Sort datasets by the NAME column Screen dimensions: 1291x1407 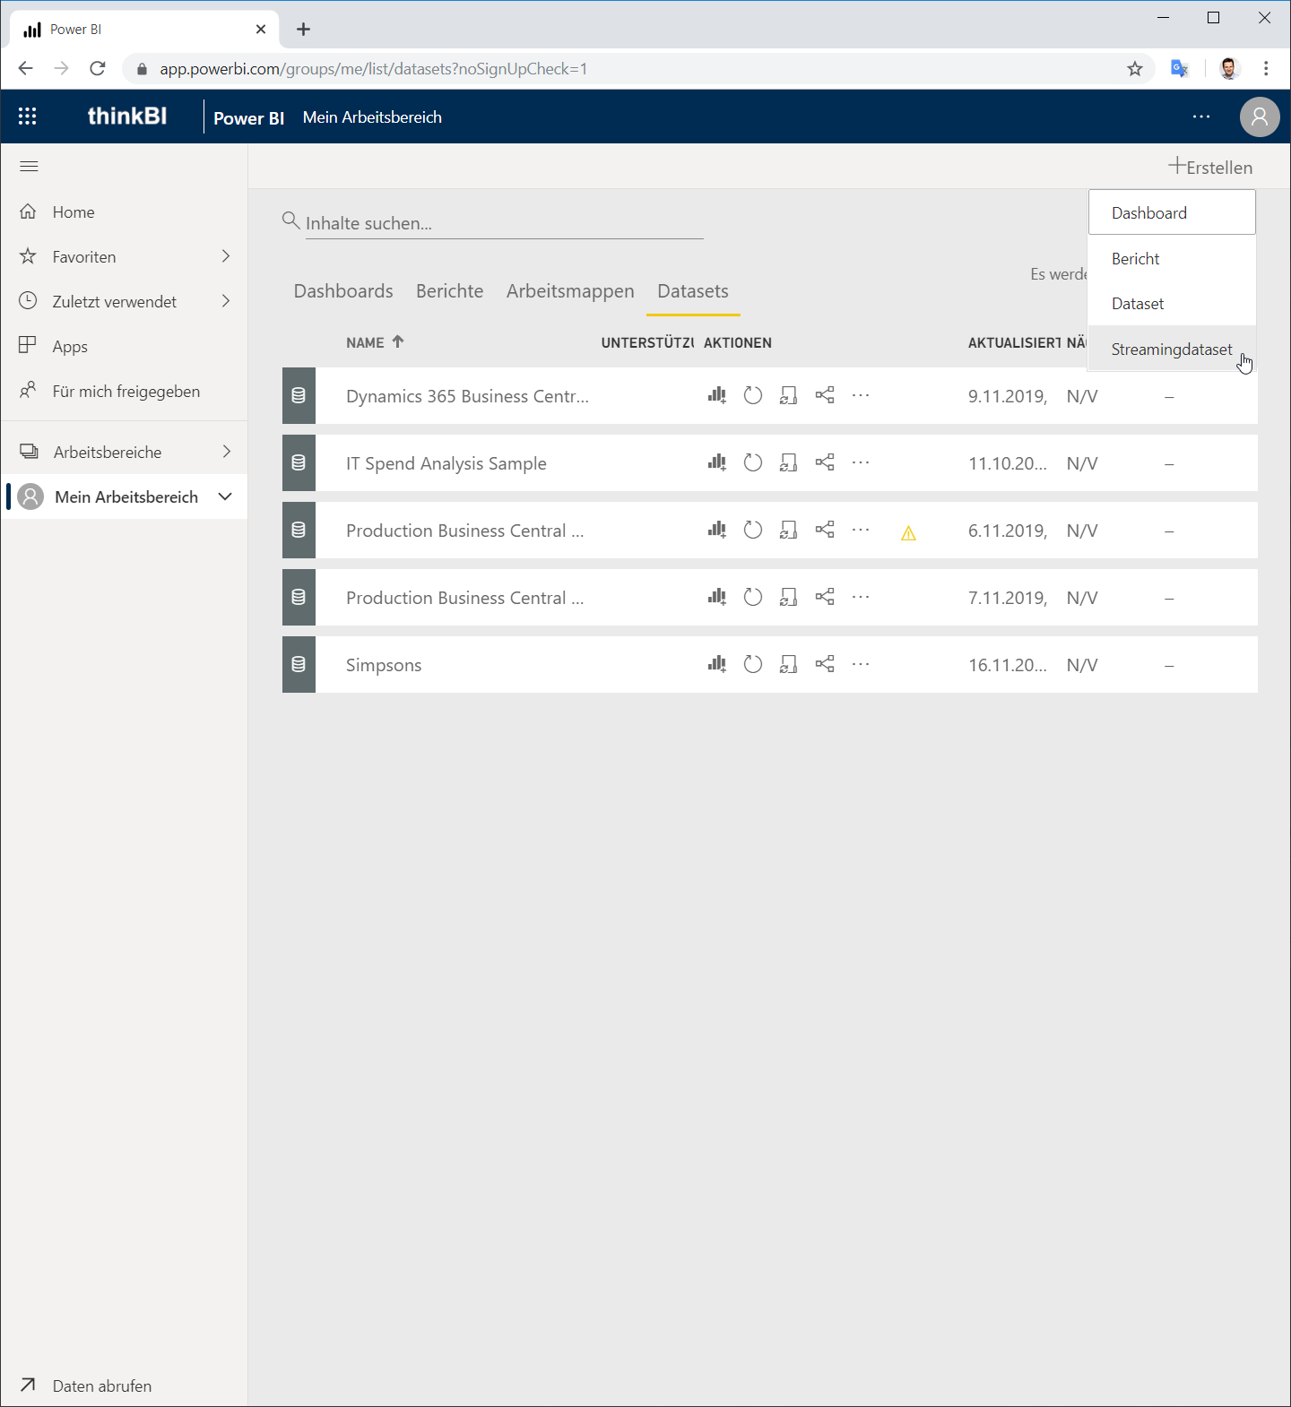(375, 342)
